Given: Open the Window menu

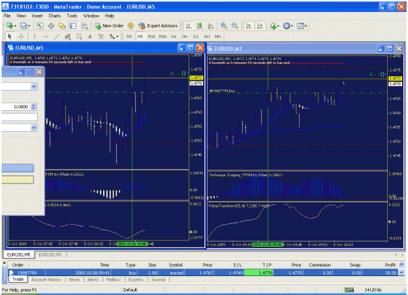Looking at the screenshot, I should pyautogui.click(x=91, y=16).
